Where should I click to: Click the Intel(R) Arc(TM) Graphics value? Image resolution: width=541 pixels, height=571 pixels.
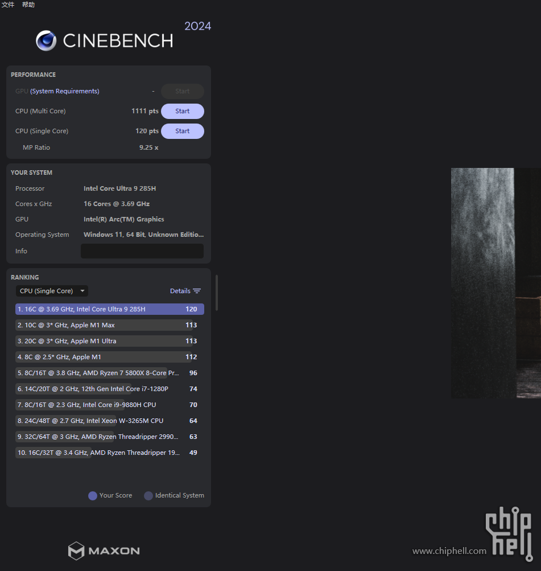pos(123,219)
